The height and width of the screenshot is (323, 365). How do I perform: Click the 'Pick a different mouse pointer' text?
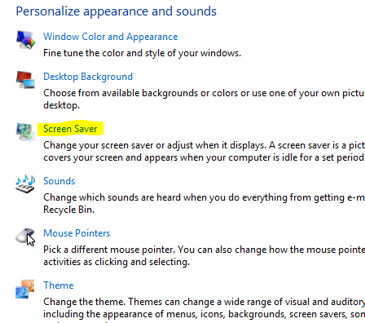(x=204, y=255)
